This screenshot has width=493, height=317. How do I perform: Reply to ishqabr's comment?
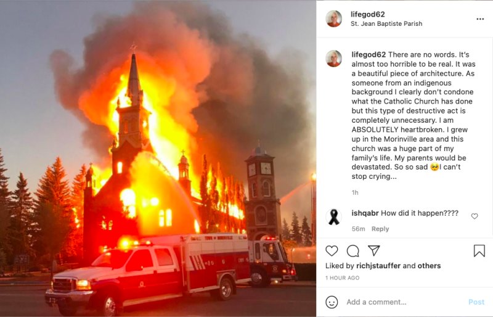380,229
